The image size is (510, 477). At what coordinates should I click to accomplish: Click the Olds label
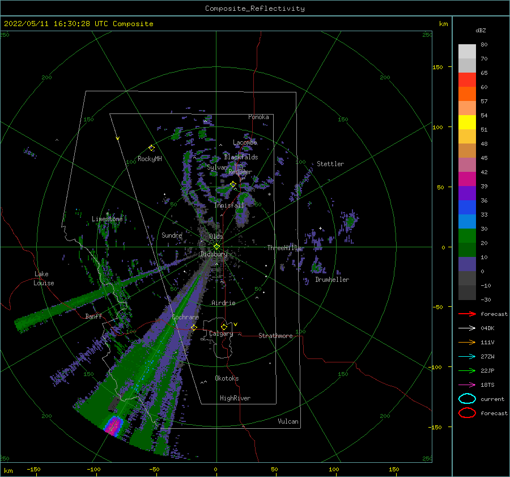coord(216,237)
